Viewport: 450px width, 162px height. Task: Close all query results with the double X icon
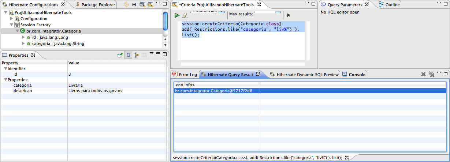point(431,74)
